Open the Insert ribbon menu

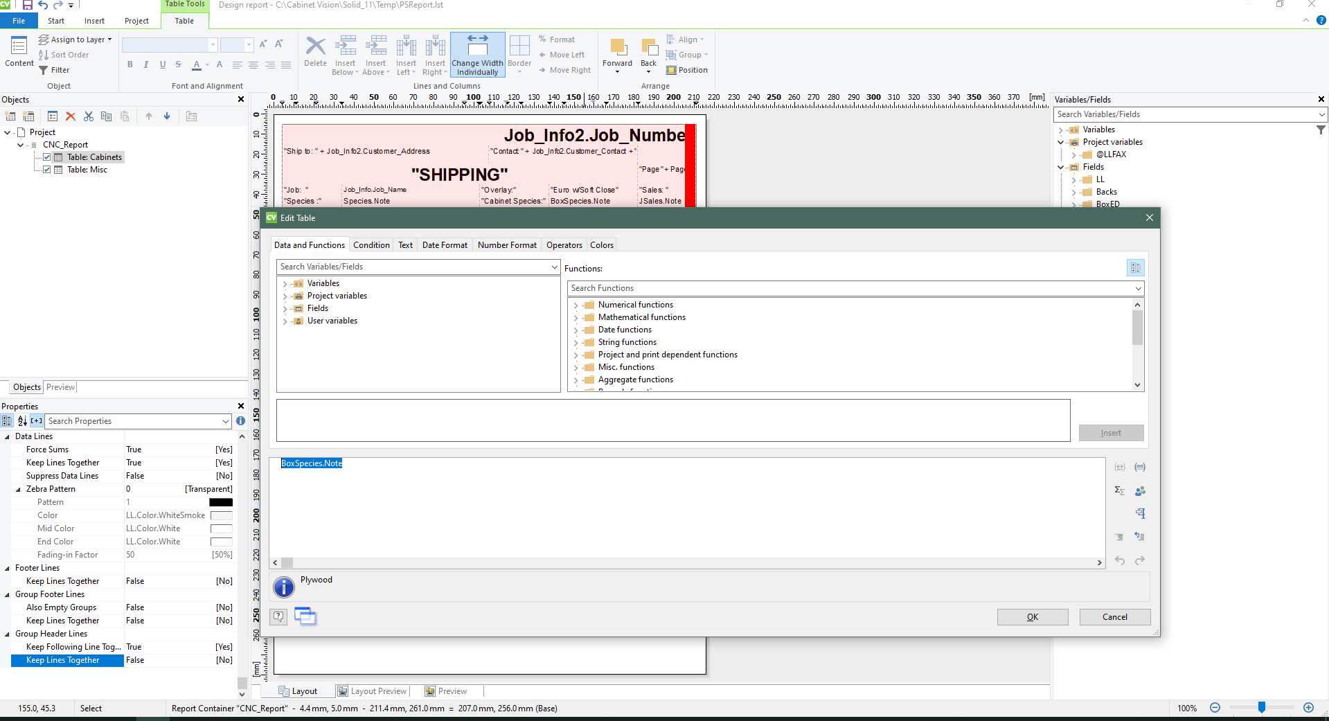(94, 21)
